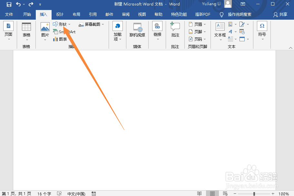Insert a 文本框 (Text Box)

coord(220,32)
